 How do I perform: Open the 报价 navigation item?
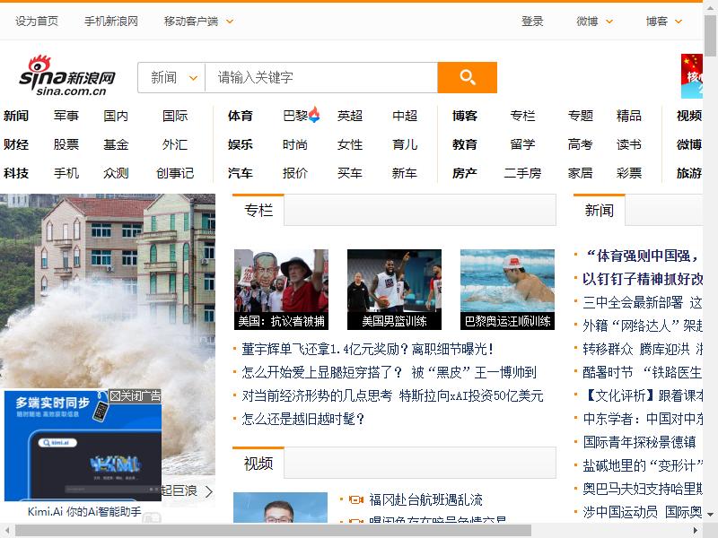pyautogui.click(x=295, y=173)
